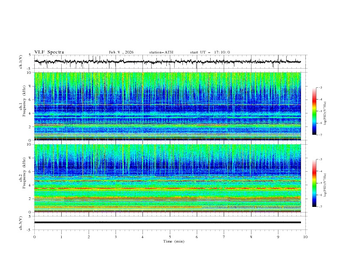The width and height of the screenshot is (344, 266).
Task: Click the "VLF Spectra" plot title
Action: click(x=49, y=52)
